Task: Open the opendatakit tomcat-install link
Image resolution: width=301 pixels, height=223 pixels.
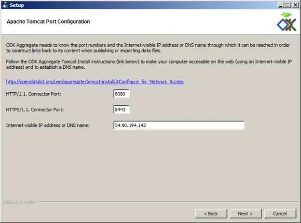Action: pyautogui.click(x=95, y=82)
